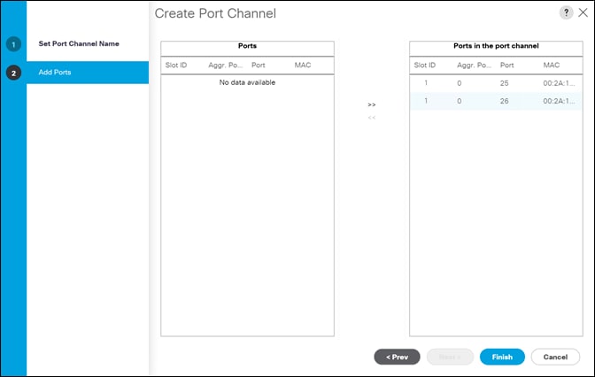Screen dimensions: 595x377
Task: Sort Ports table by Port column
Action: click(x=259, y=65)
